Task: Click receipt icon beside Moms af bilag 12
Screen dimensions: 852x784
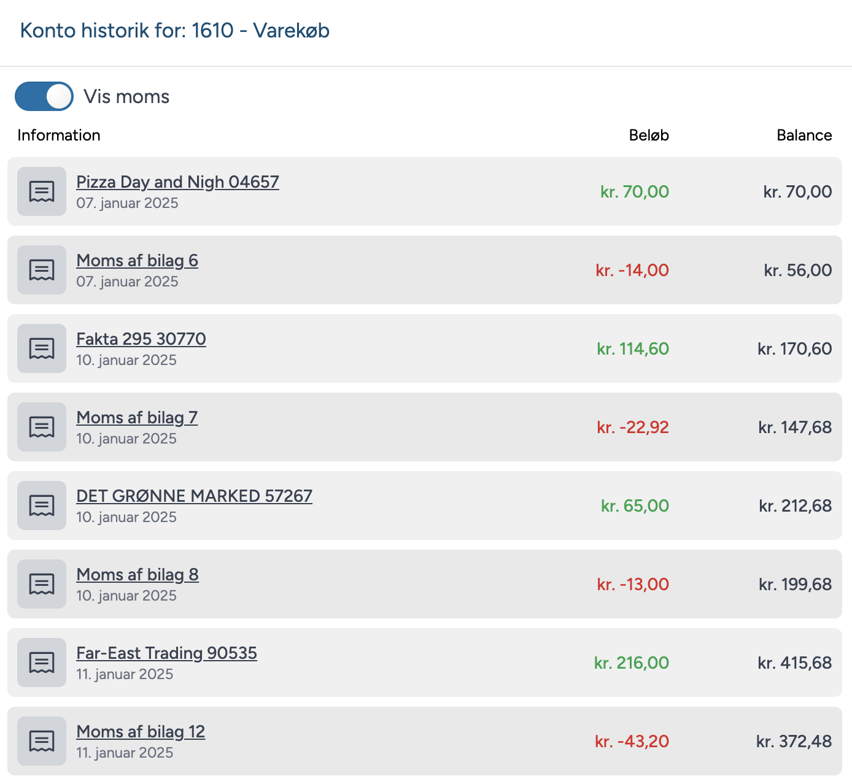Action: (x=42, y=741)
